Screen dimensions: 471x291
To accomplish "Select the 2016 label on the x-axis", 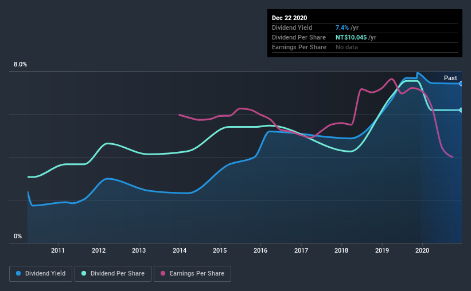I will click(x=260, y=250).
